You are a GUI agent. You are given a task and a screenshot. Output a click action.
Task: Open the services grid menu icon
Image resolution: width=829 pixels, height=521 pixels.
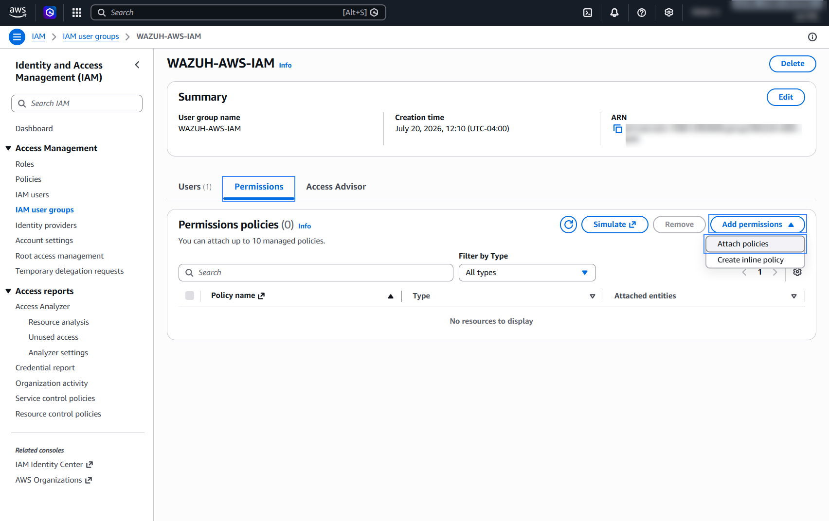click(x=77, y=13)
